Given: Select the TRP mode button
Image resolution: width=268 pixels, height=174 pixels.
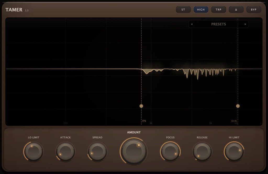Looking at the screenshot, I should click(x=219, y=9).
